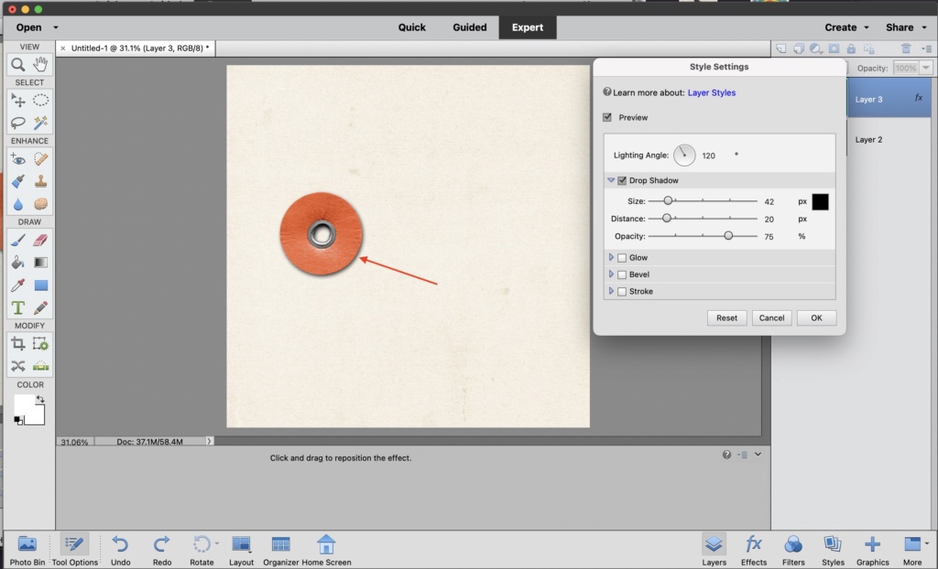The width and height of the screenshot is (938, 569).
Task: Create a new layer in Layers panel
Action: click(x=781, y=48)
